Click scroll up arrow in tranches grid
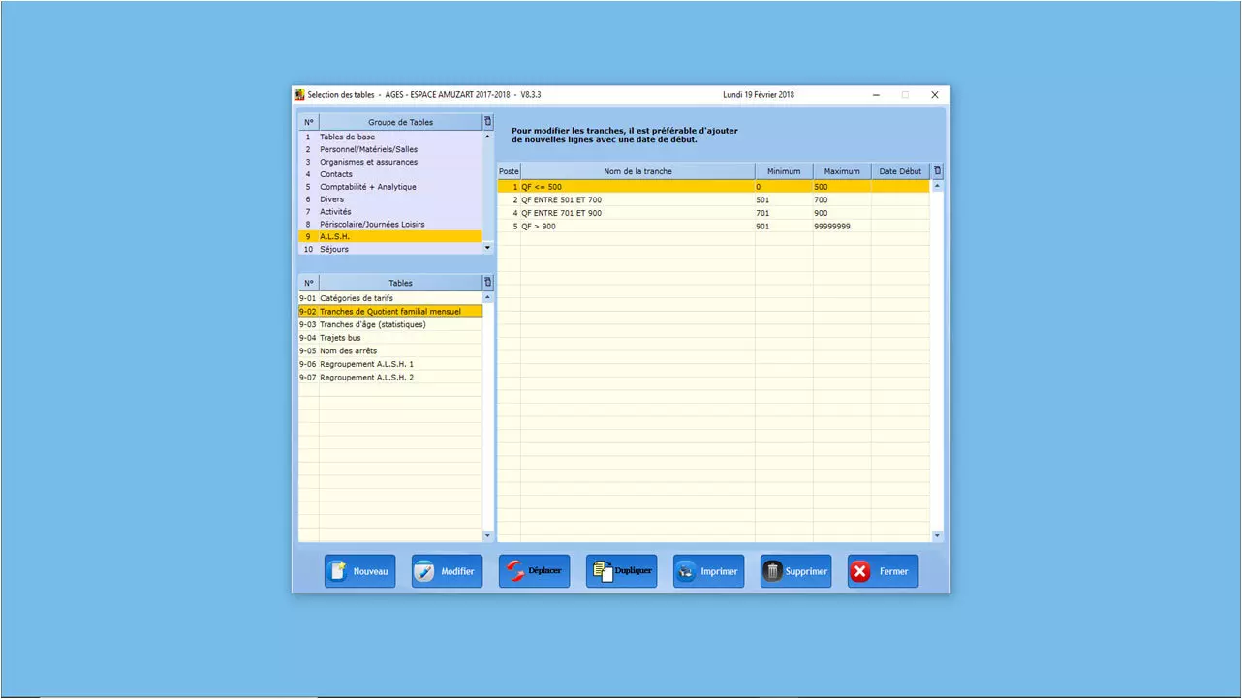The image size is (1242, 699). [x=937, y=185]
